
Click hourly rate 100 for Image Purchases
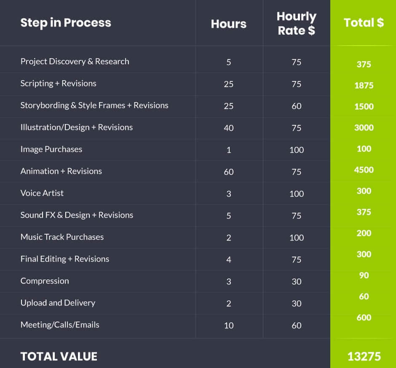(297, 150)
